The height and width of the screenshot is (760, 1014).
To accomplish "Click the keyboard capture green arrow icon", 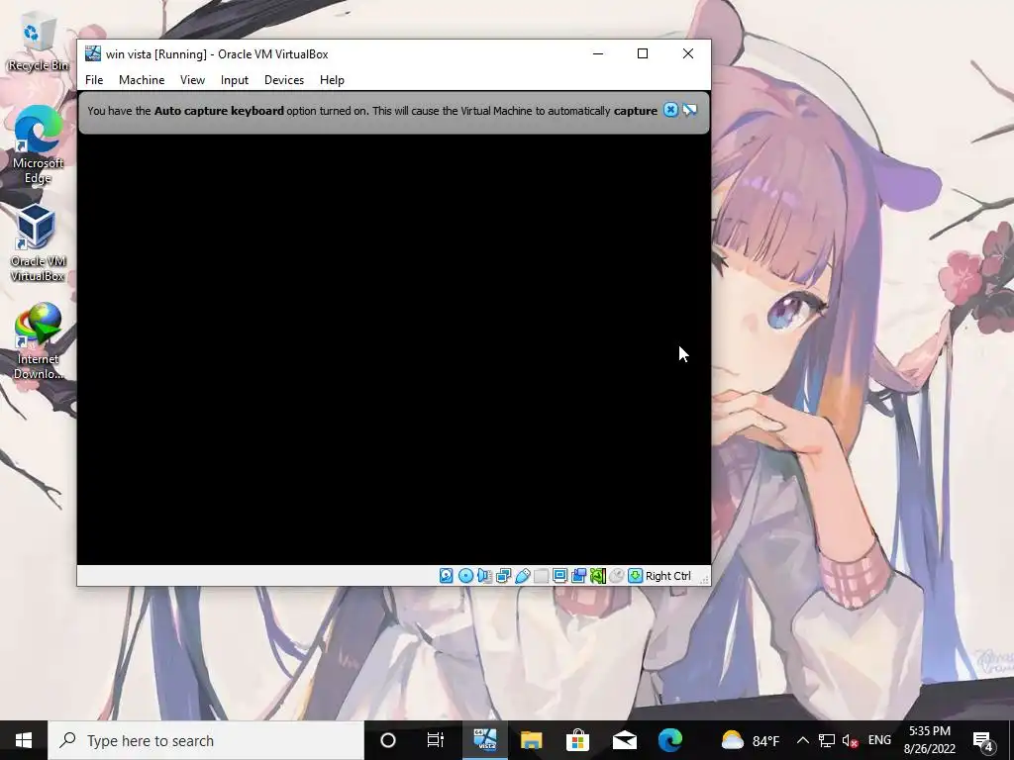I will [635, 576].
